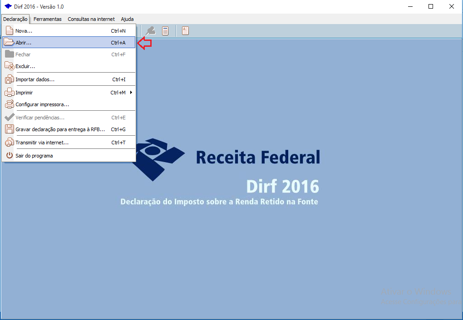Open Configurar impressora option
This screenshot has height=320, width=463.
tap(69, 104)
